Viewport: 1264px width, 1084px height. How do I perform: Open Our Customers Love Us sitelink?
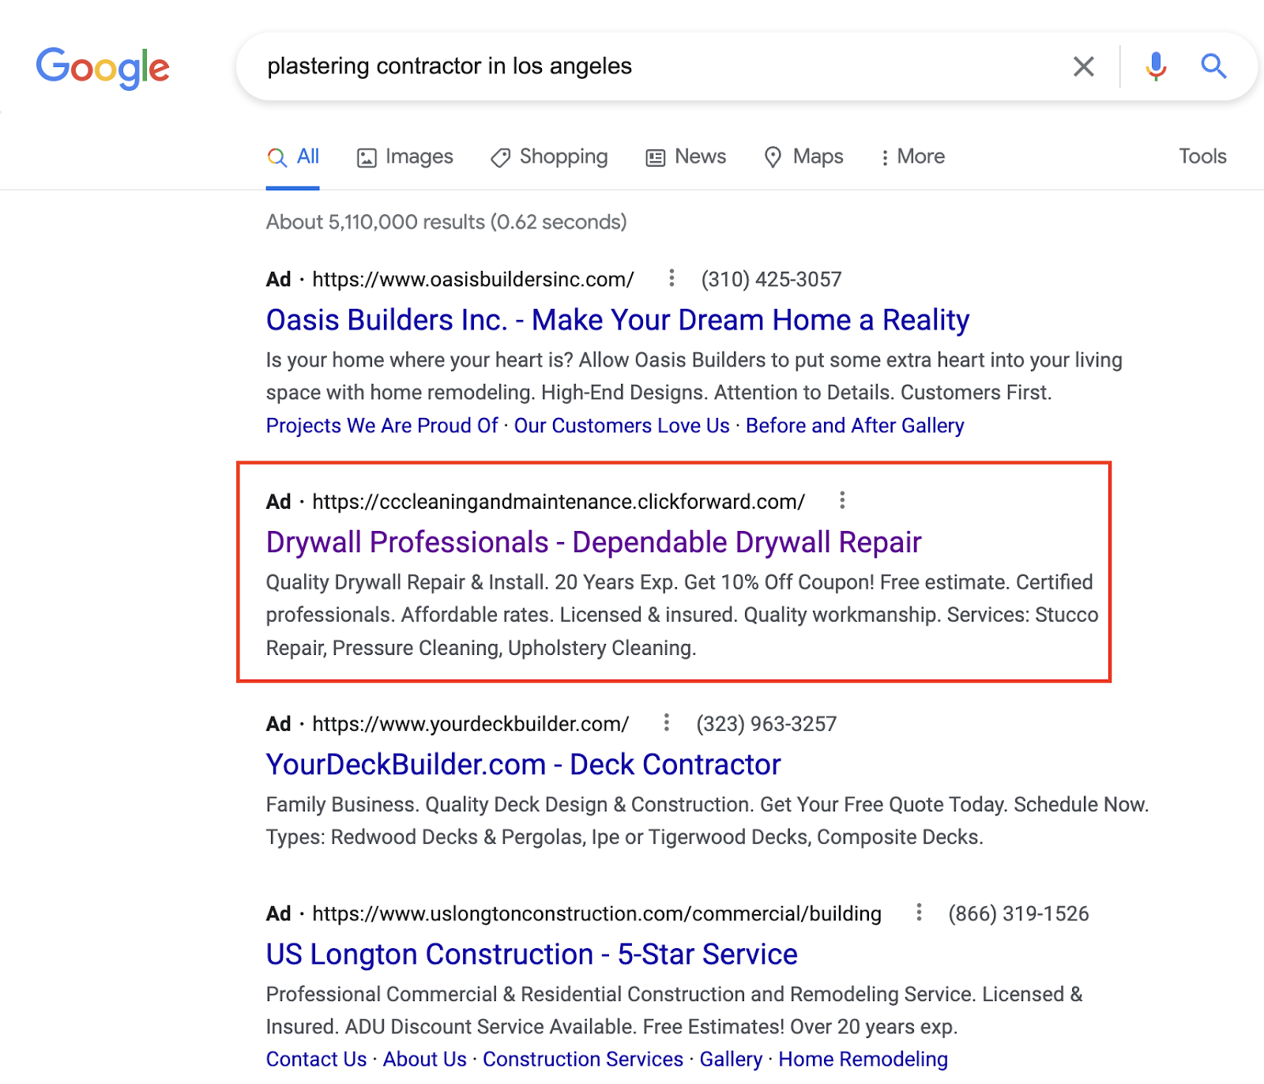click(622, 426)
